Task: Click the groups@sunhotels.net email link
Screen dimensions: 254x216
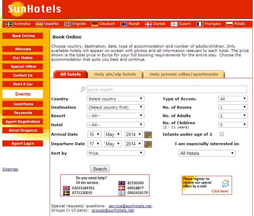Action: tap(113, 210)
